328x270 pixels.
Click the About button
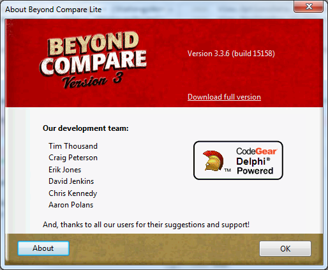pos(43,248)
